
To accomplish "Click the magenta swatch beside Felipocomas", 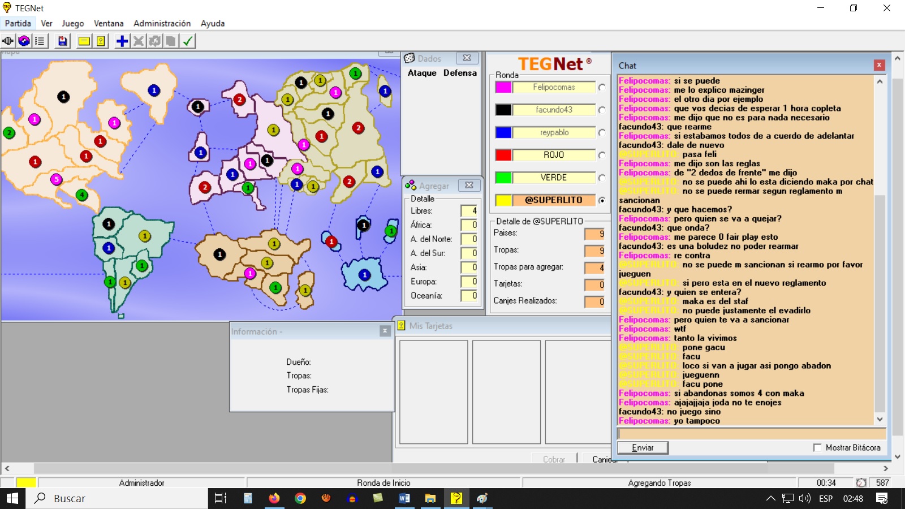I will [x=503, y=87].
